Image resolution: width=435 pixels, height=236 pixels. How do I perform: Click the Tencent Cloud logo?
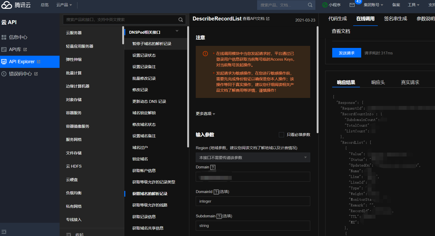click(16, 5)
